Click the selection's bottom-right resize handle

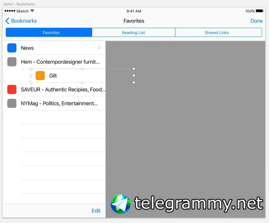pos(134,83)
